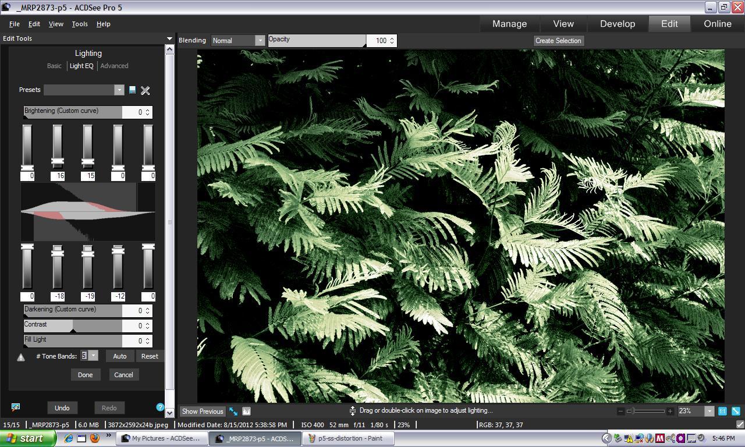745x447 pixels.
Task: Click the actual size 1:1 zoom icon
Action: click(x=722, y=411)
